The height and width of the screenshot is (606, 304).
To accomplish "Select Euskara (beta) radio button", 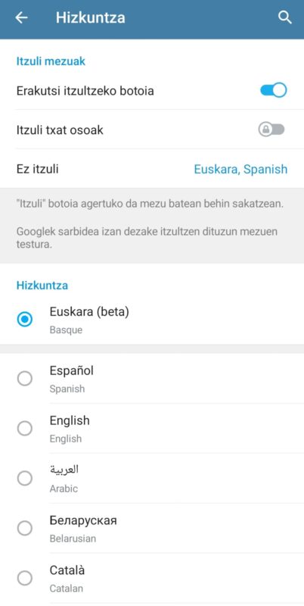I will coord(25,320).
